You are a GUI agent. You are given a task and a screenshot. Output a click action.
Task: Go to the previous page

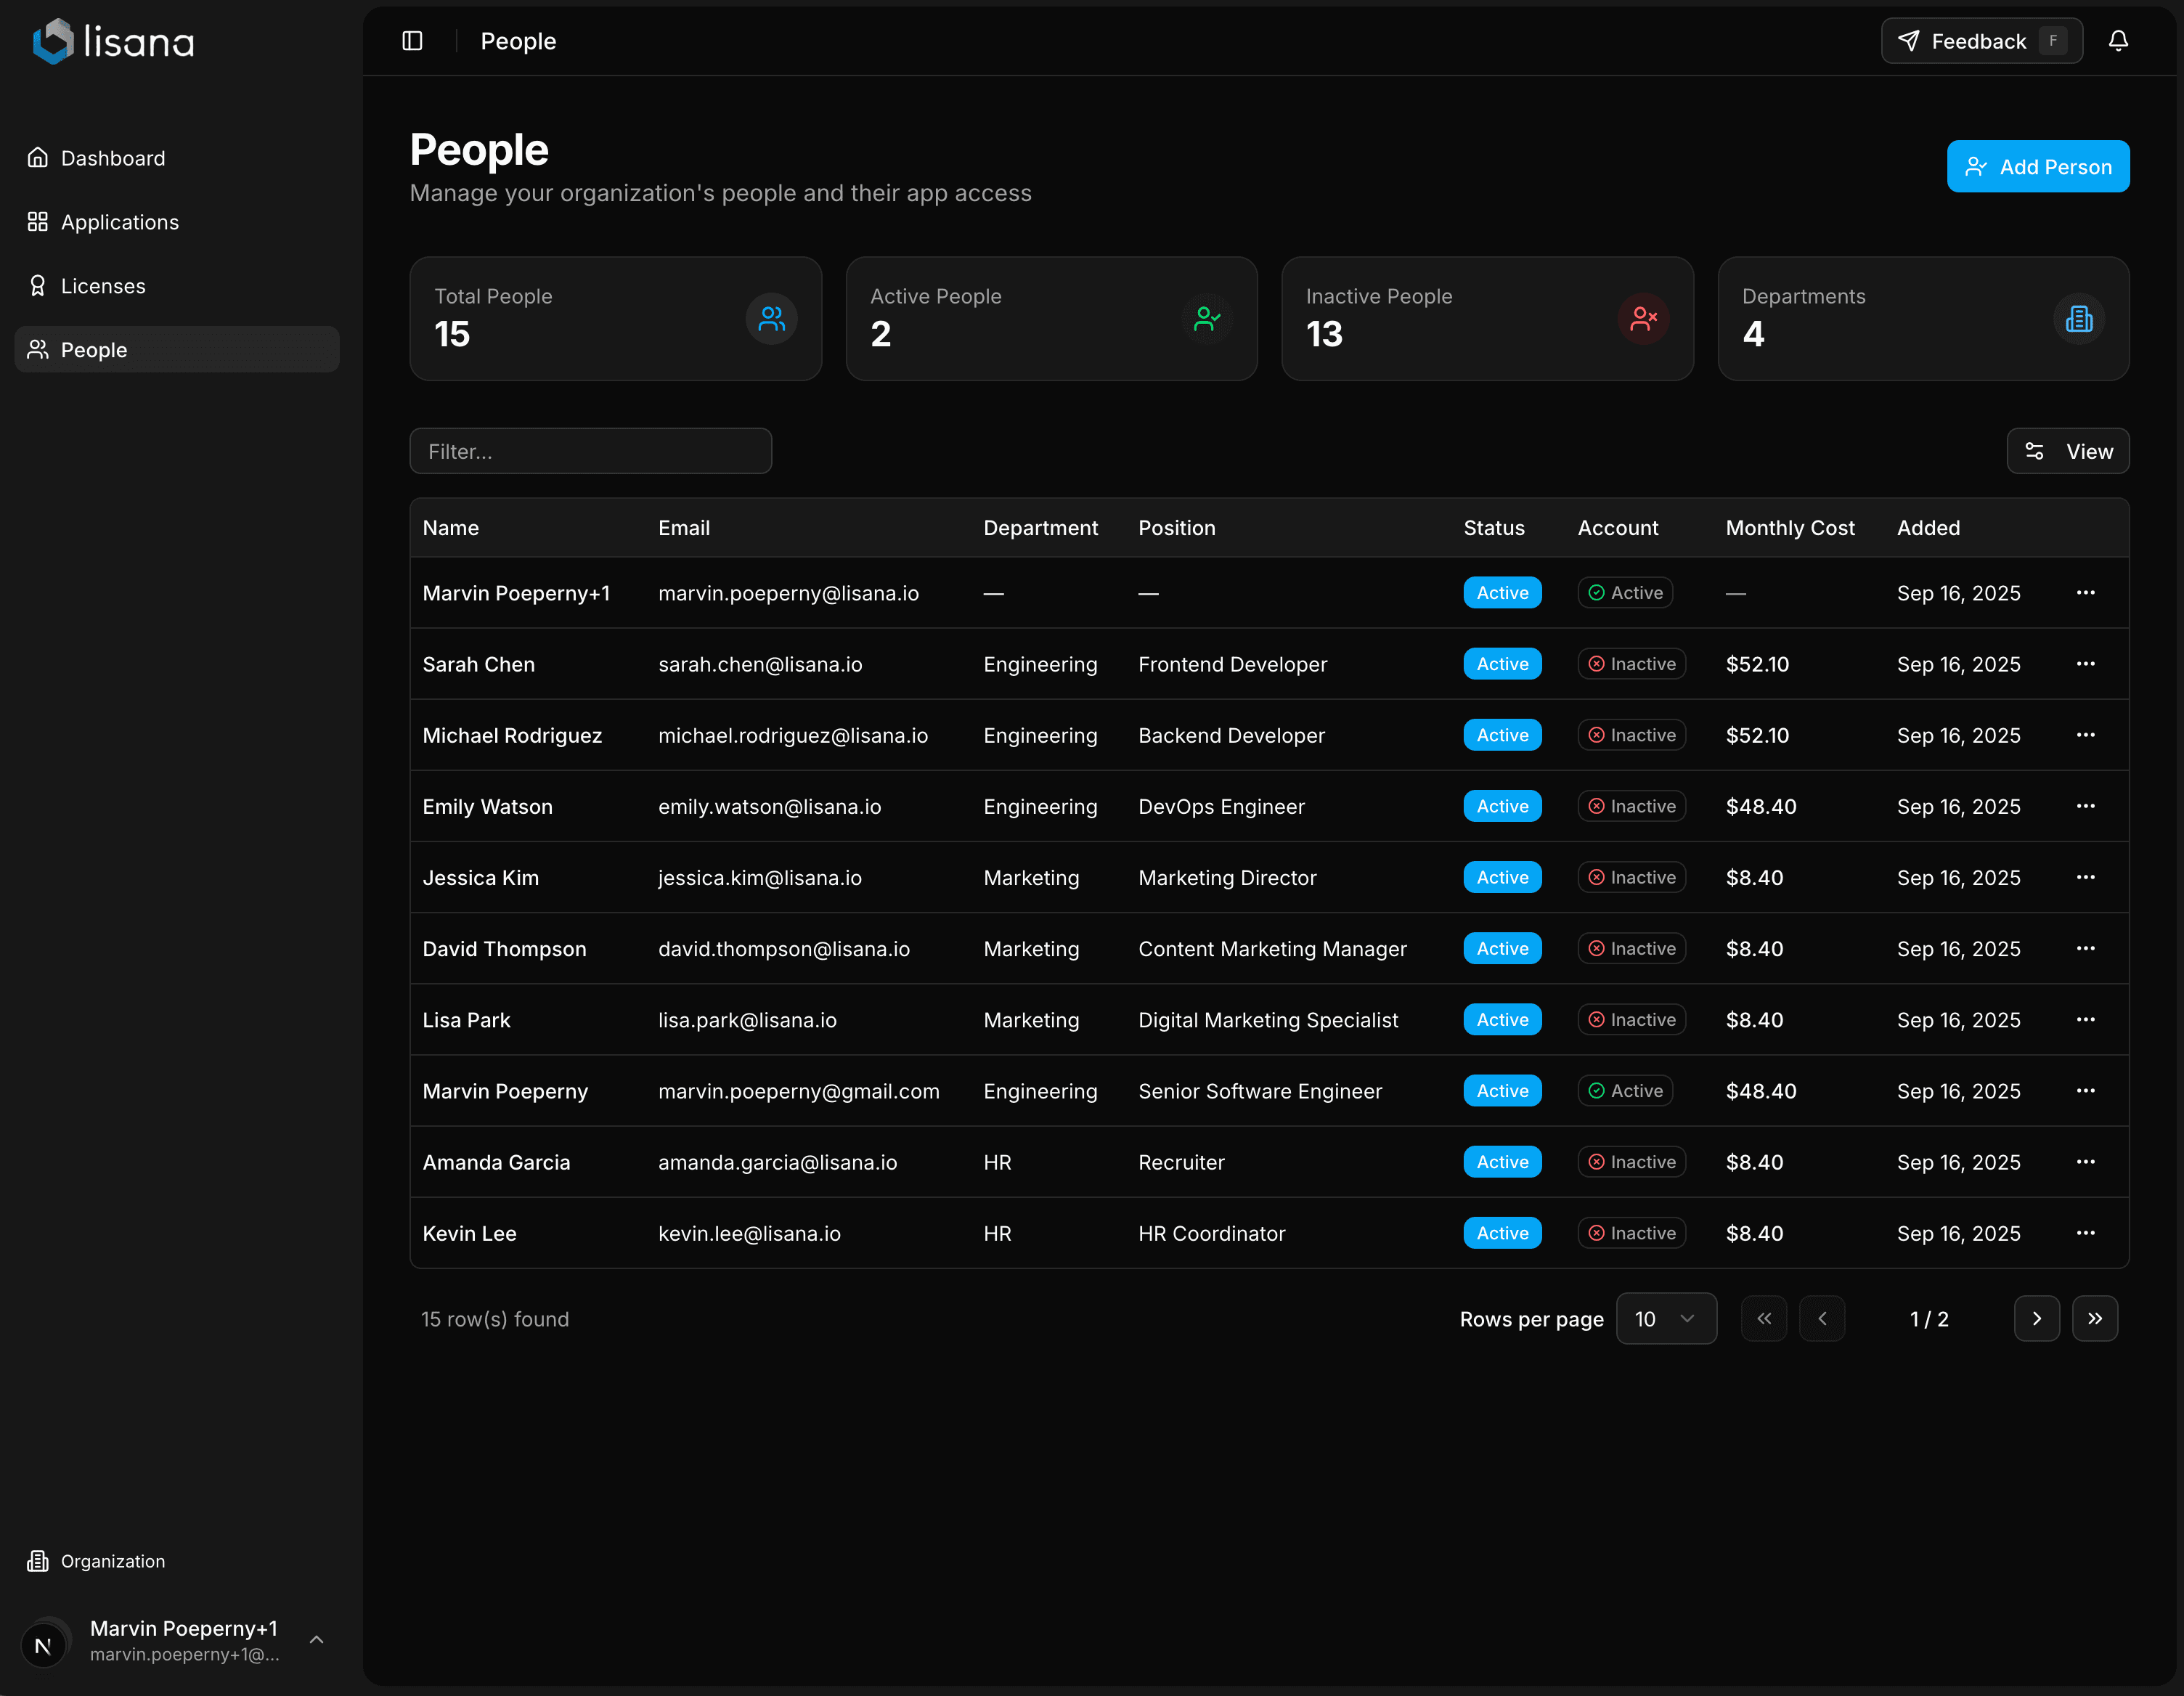click(x=1822, y=1319)
